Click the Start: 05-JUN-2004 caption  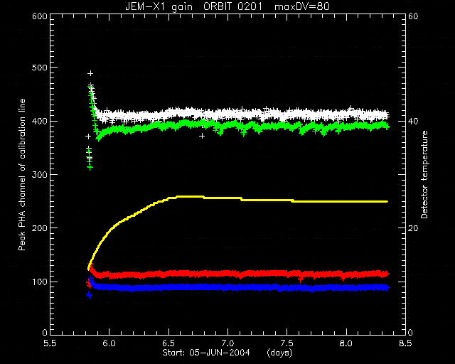(x=206, y=353)
